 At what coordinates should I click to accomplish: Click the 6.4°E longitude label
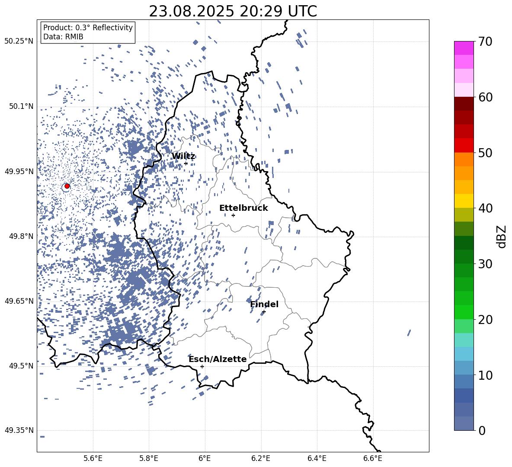coord(317,458)
